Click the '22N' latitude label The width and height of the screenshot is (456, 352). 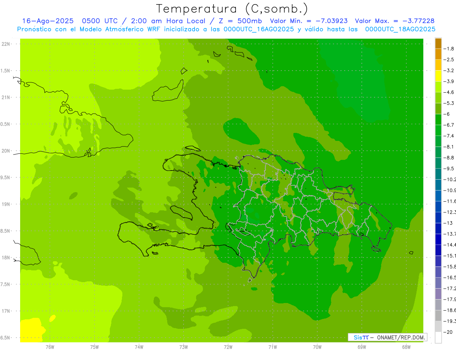point(6,44)
